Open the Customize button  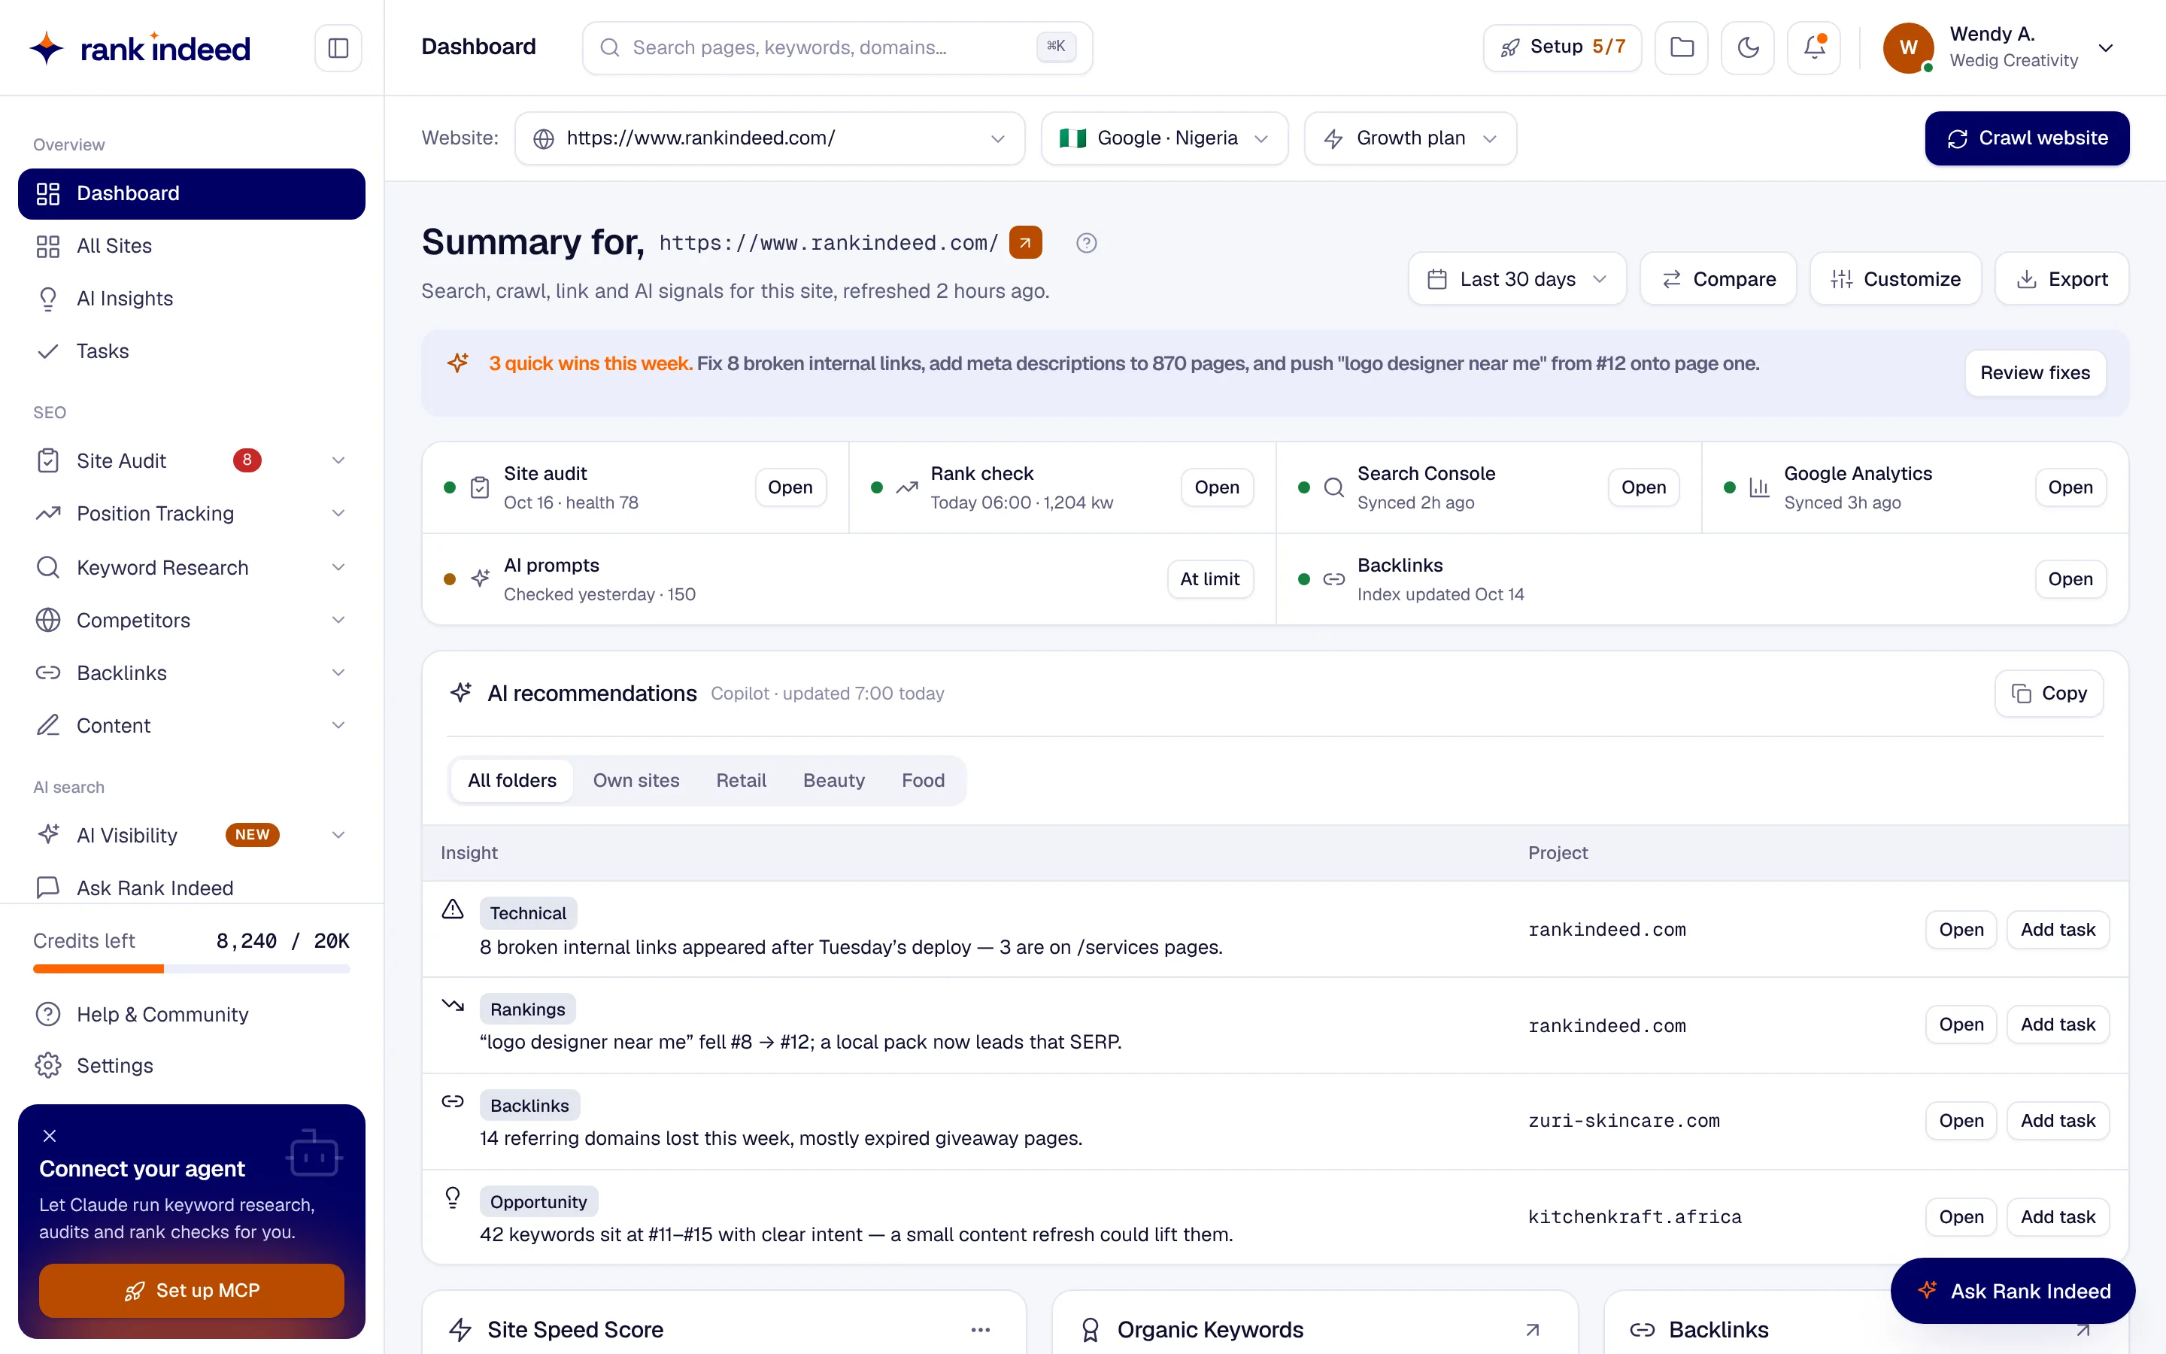(x=1894, y=278)
